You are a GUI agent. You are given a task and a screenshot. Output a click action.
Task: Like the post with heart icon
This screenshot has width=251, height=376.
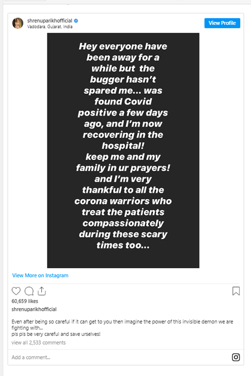click(x=16, y=291)
